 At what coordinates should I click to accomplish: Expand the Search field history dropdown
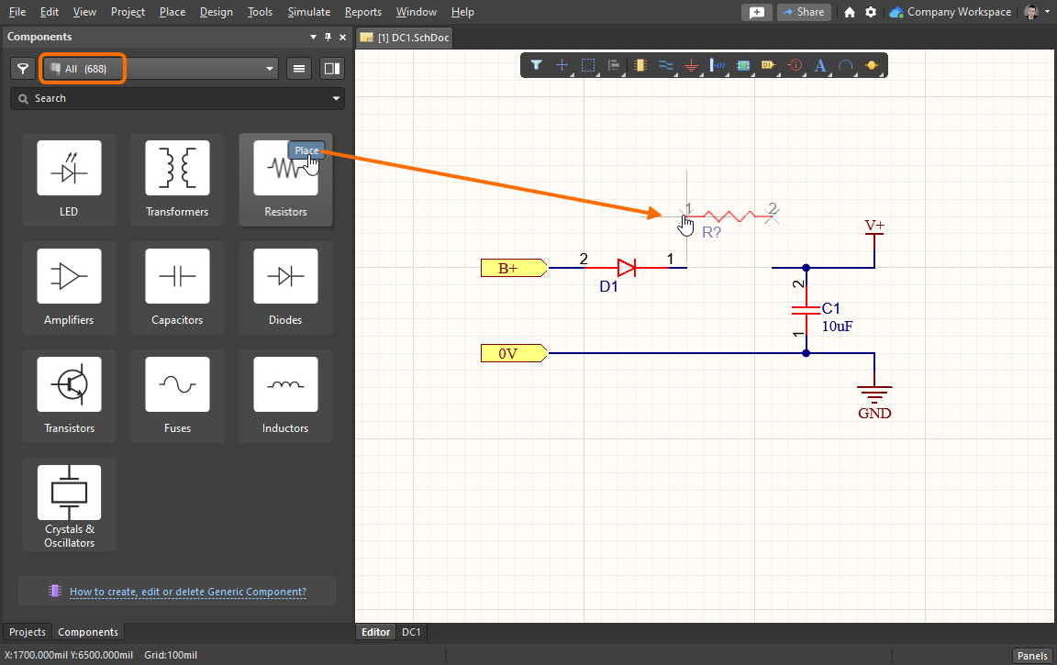pyautogui.click(x=336, y=98)
